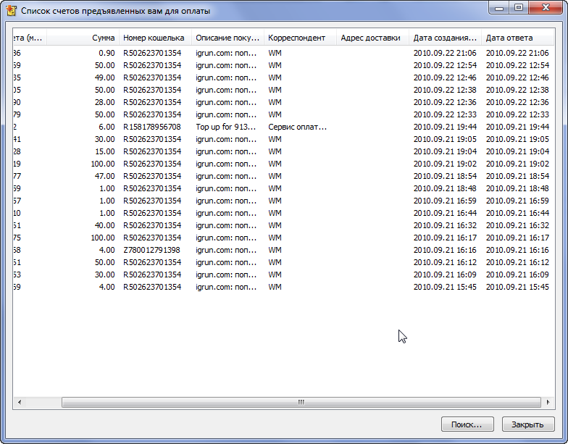This screenshot has width=568, height=444.
Task: Select the 40.00 amount cell
Action: [104, 225]
